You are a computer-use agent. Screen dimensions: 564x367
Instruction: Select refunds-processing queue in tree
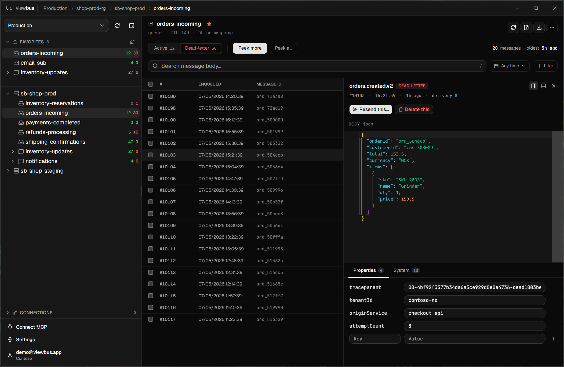point(71,132)
